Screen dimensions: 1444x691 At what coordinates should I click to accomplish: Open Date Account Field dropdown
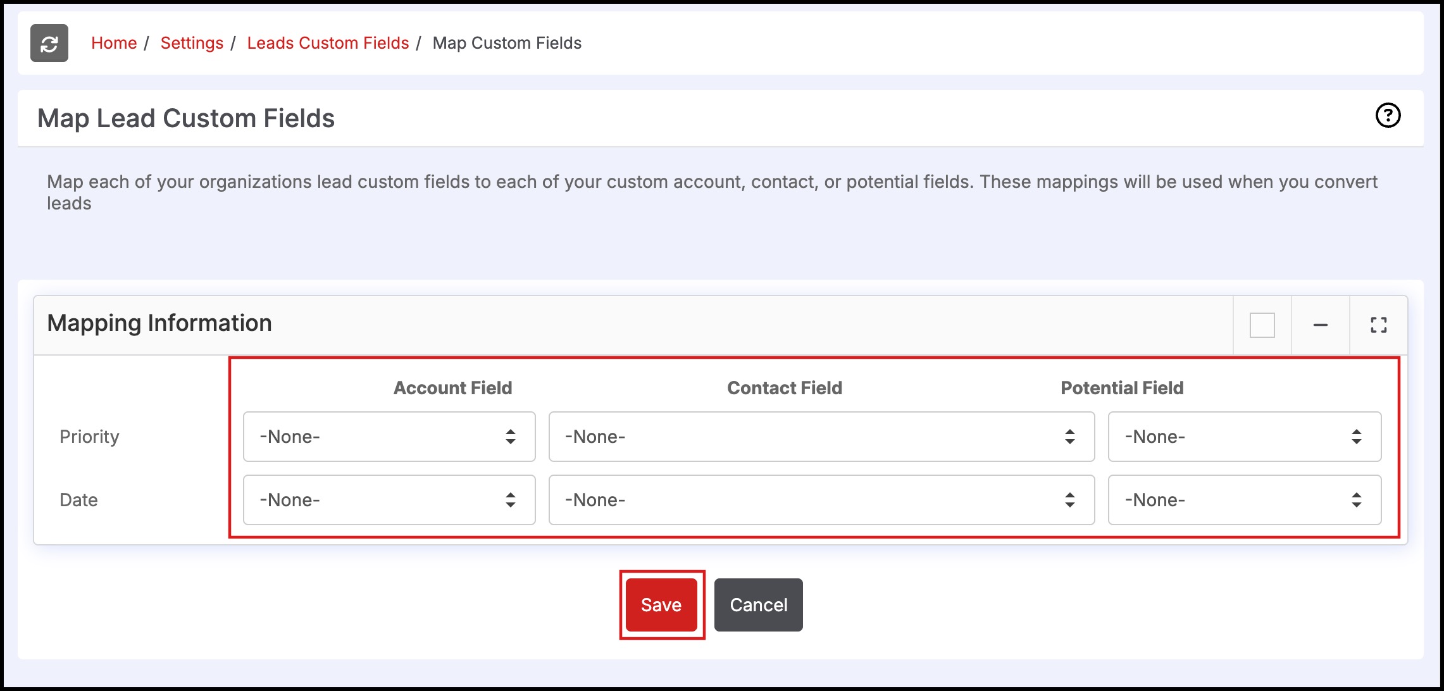(x=389, y=500)
